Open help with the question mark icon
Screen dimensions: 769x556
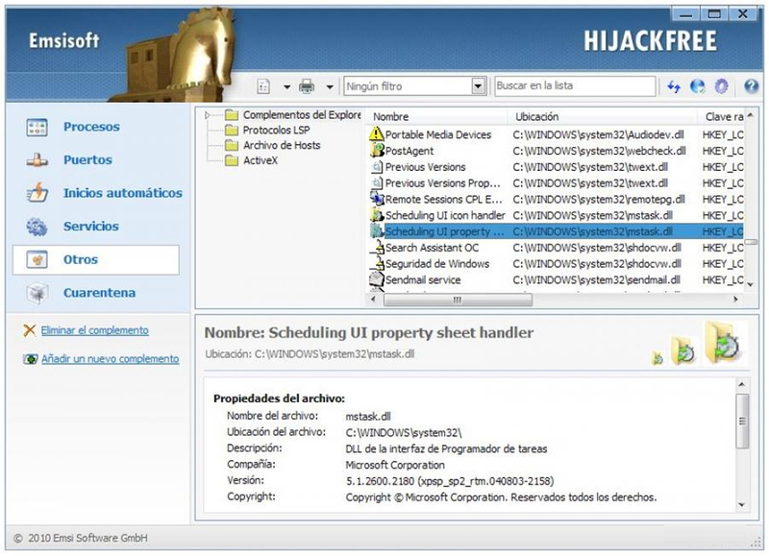751,86
